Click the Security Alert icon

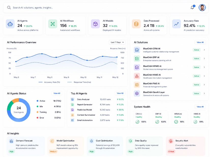[x=171, y=141]
